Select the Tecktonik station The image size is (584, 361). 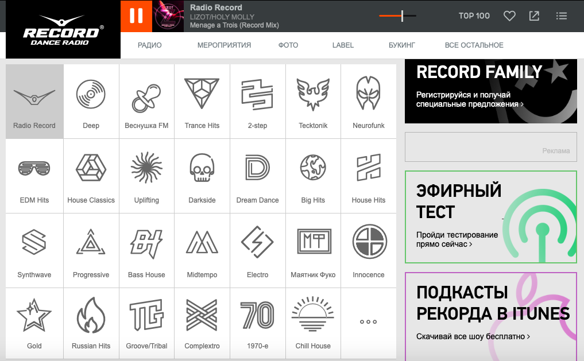pyautogui.click(x=313, y=101)
